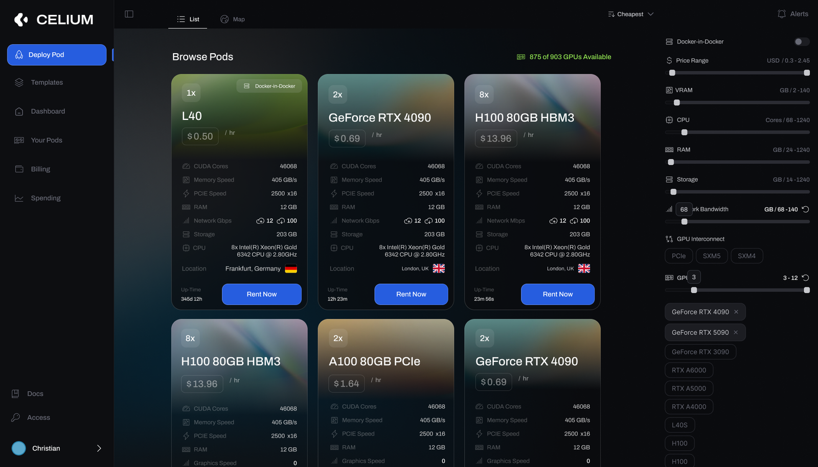Click the Docker-in-Docker badge on L40 card
This screenshot has height=467, width=818.
click(x=269, y=86)
